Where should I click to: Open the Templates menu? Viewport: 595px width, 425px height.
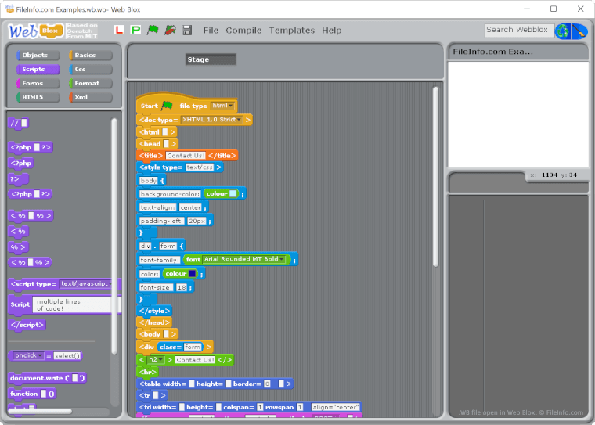click(291, 31)
